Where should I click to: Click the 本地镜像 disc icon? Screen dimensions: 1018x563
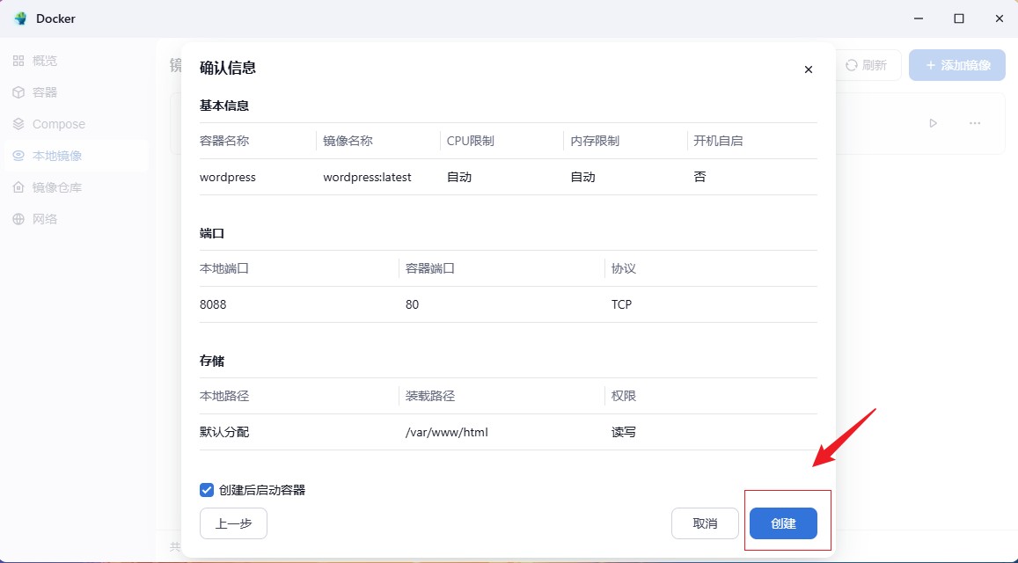pos(18,156)
